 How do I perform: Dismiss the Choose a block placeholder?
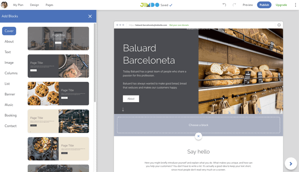click(x=199, y=136)
